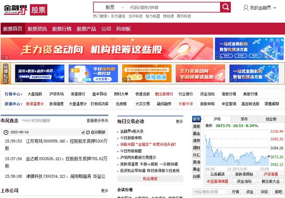This screenshot has height=198, width=285.
Task: Click the refresh arrows icon beside 自动刷新
Action: click(x=88, y=132)
